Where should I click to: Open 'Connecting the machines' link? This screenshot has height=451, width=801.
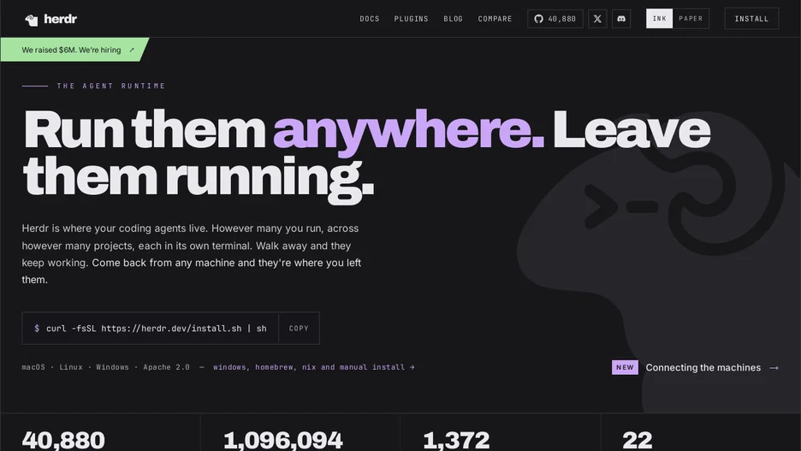click(703, 368)
